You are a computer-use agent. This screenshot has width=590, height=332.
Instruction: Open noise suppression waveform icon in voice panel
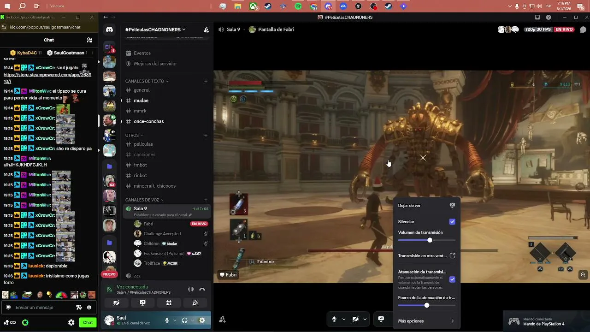coord(191,290)
